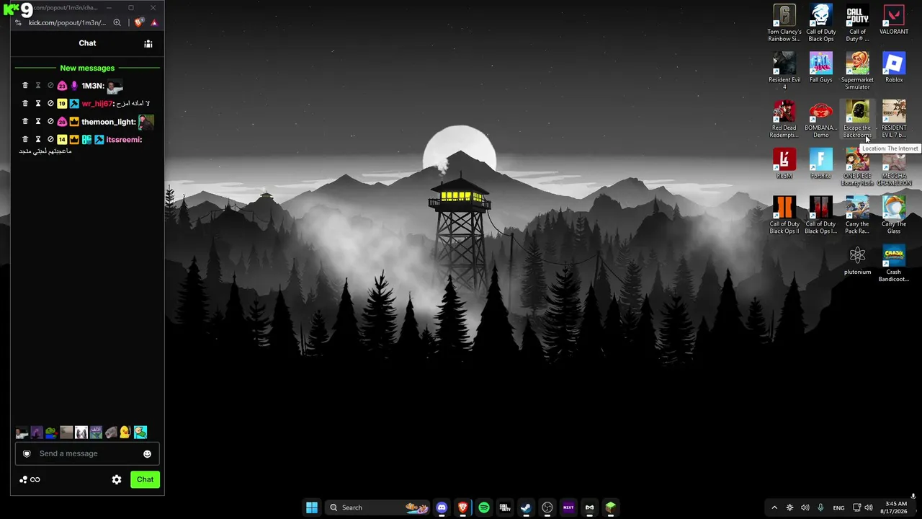The width and height of the screenshot is (922, 519).
Task: View site information for kick.com
Action: pos(18,22)
